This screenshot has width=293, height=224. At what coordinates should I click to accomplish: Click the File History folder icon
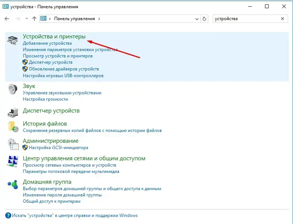[13, 127]
